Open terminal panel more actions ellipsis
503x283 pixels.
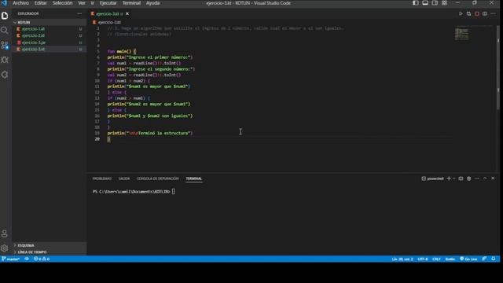pyautogui.click(x=477, y=178)
